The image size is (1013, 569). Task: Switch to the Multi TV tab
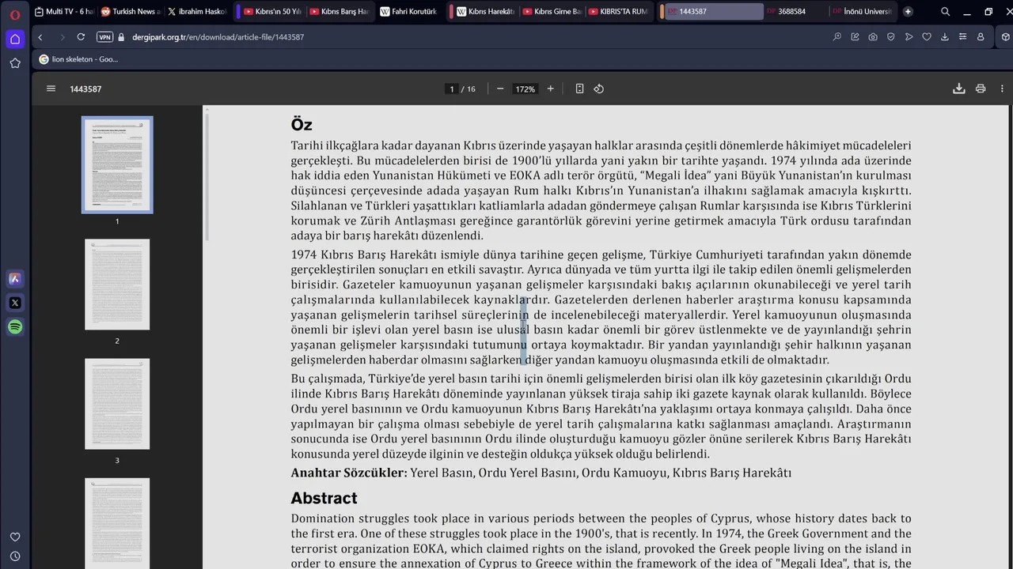point(65,12)
